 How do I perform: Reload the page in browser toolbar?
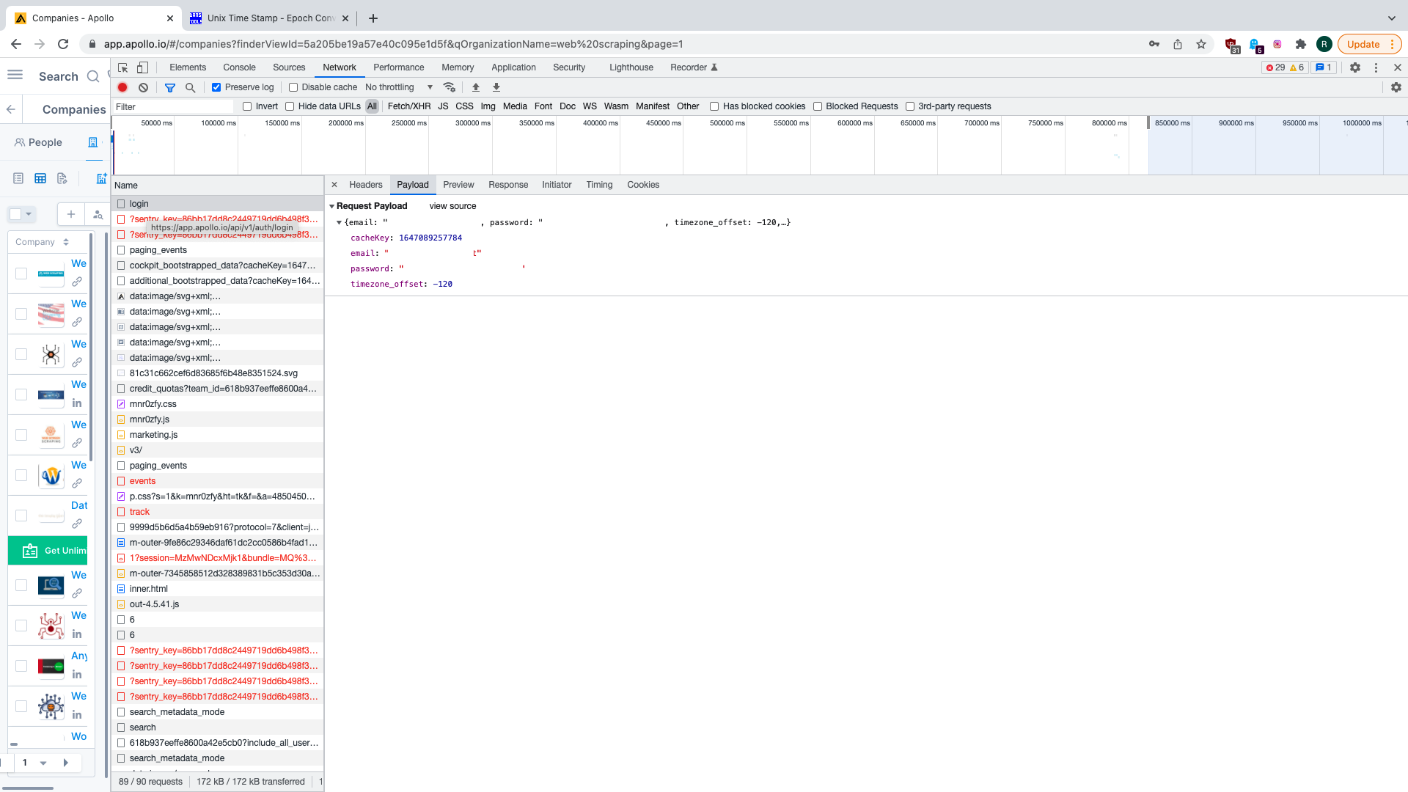tap(63, 44)
